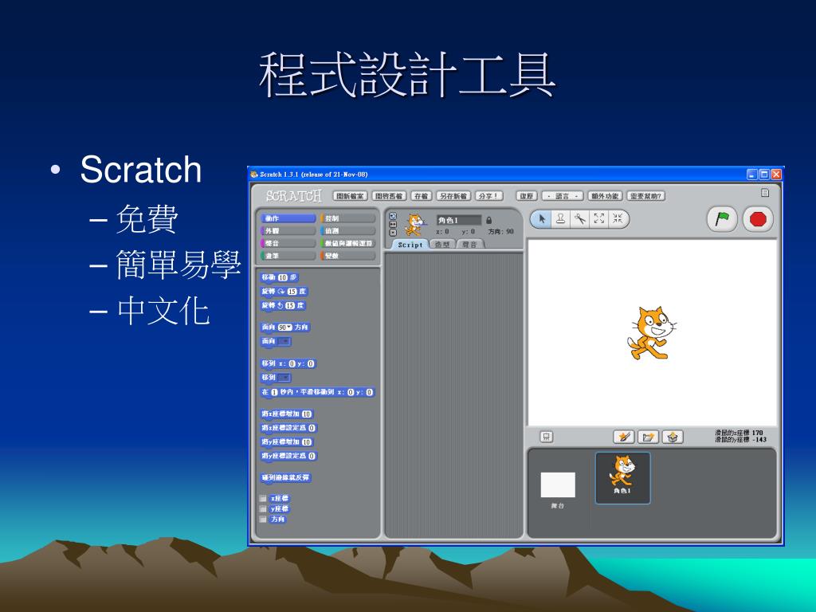Image resolution: width=816 pixels, height=612 pixels.
Task: Click the green flag to start scripts
Action: pos(722,219)
